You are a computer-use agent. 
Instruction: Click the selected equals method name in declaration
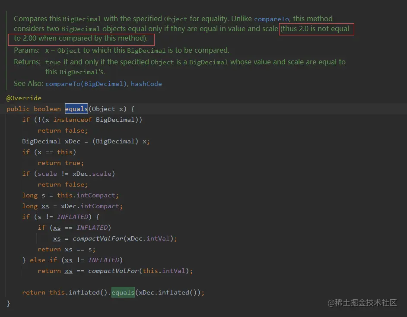(x=76, y=109)
